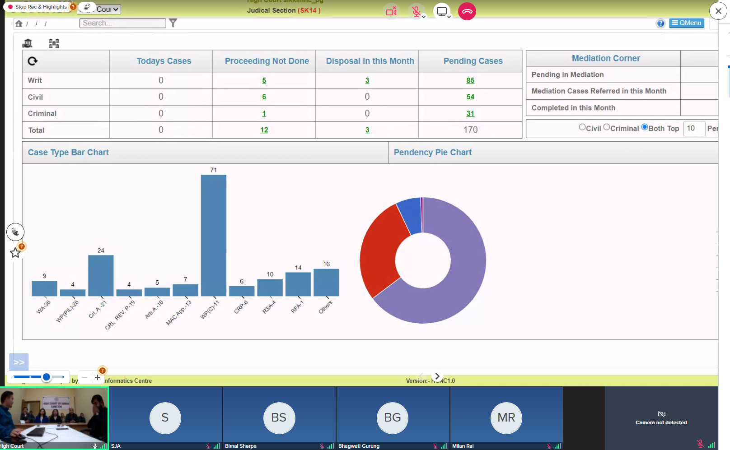Select the Bimal Sherpa participant tile
730x450 pixels.
point(279,418)
